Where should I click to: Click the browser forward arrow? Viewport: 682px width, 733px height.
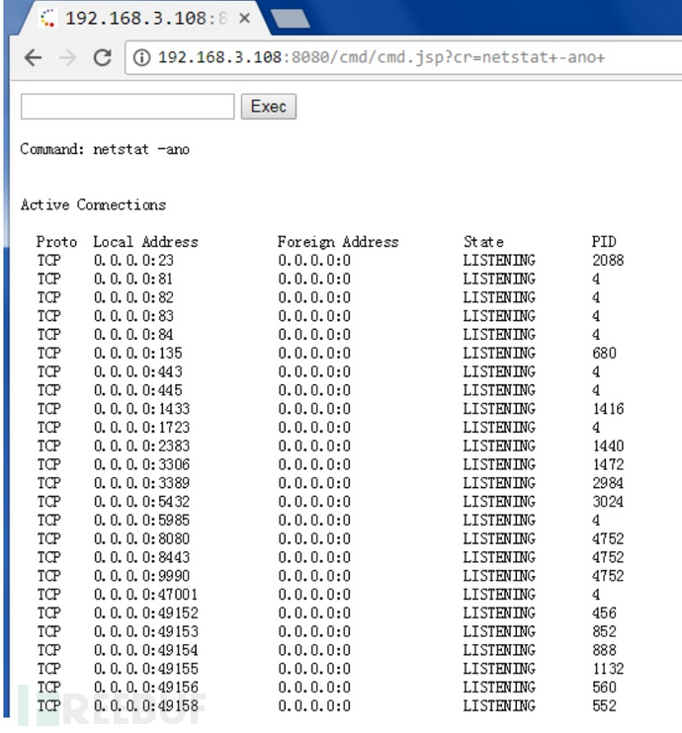point(67,58)
